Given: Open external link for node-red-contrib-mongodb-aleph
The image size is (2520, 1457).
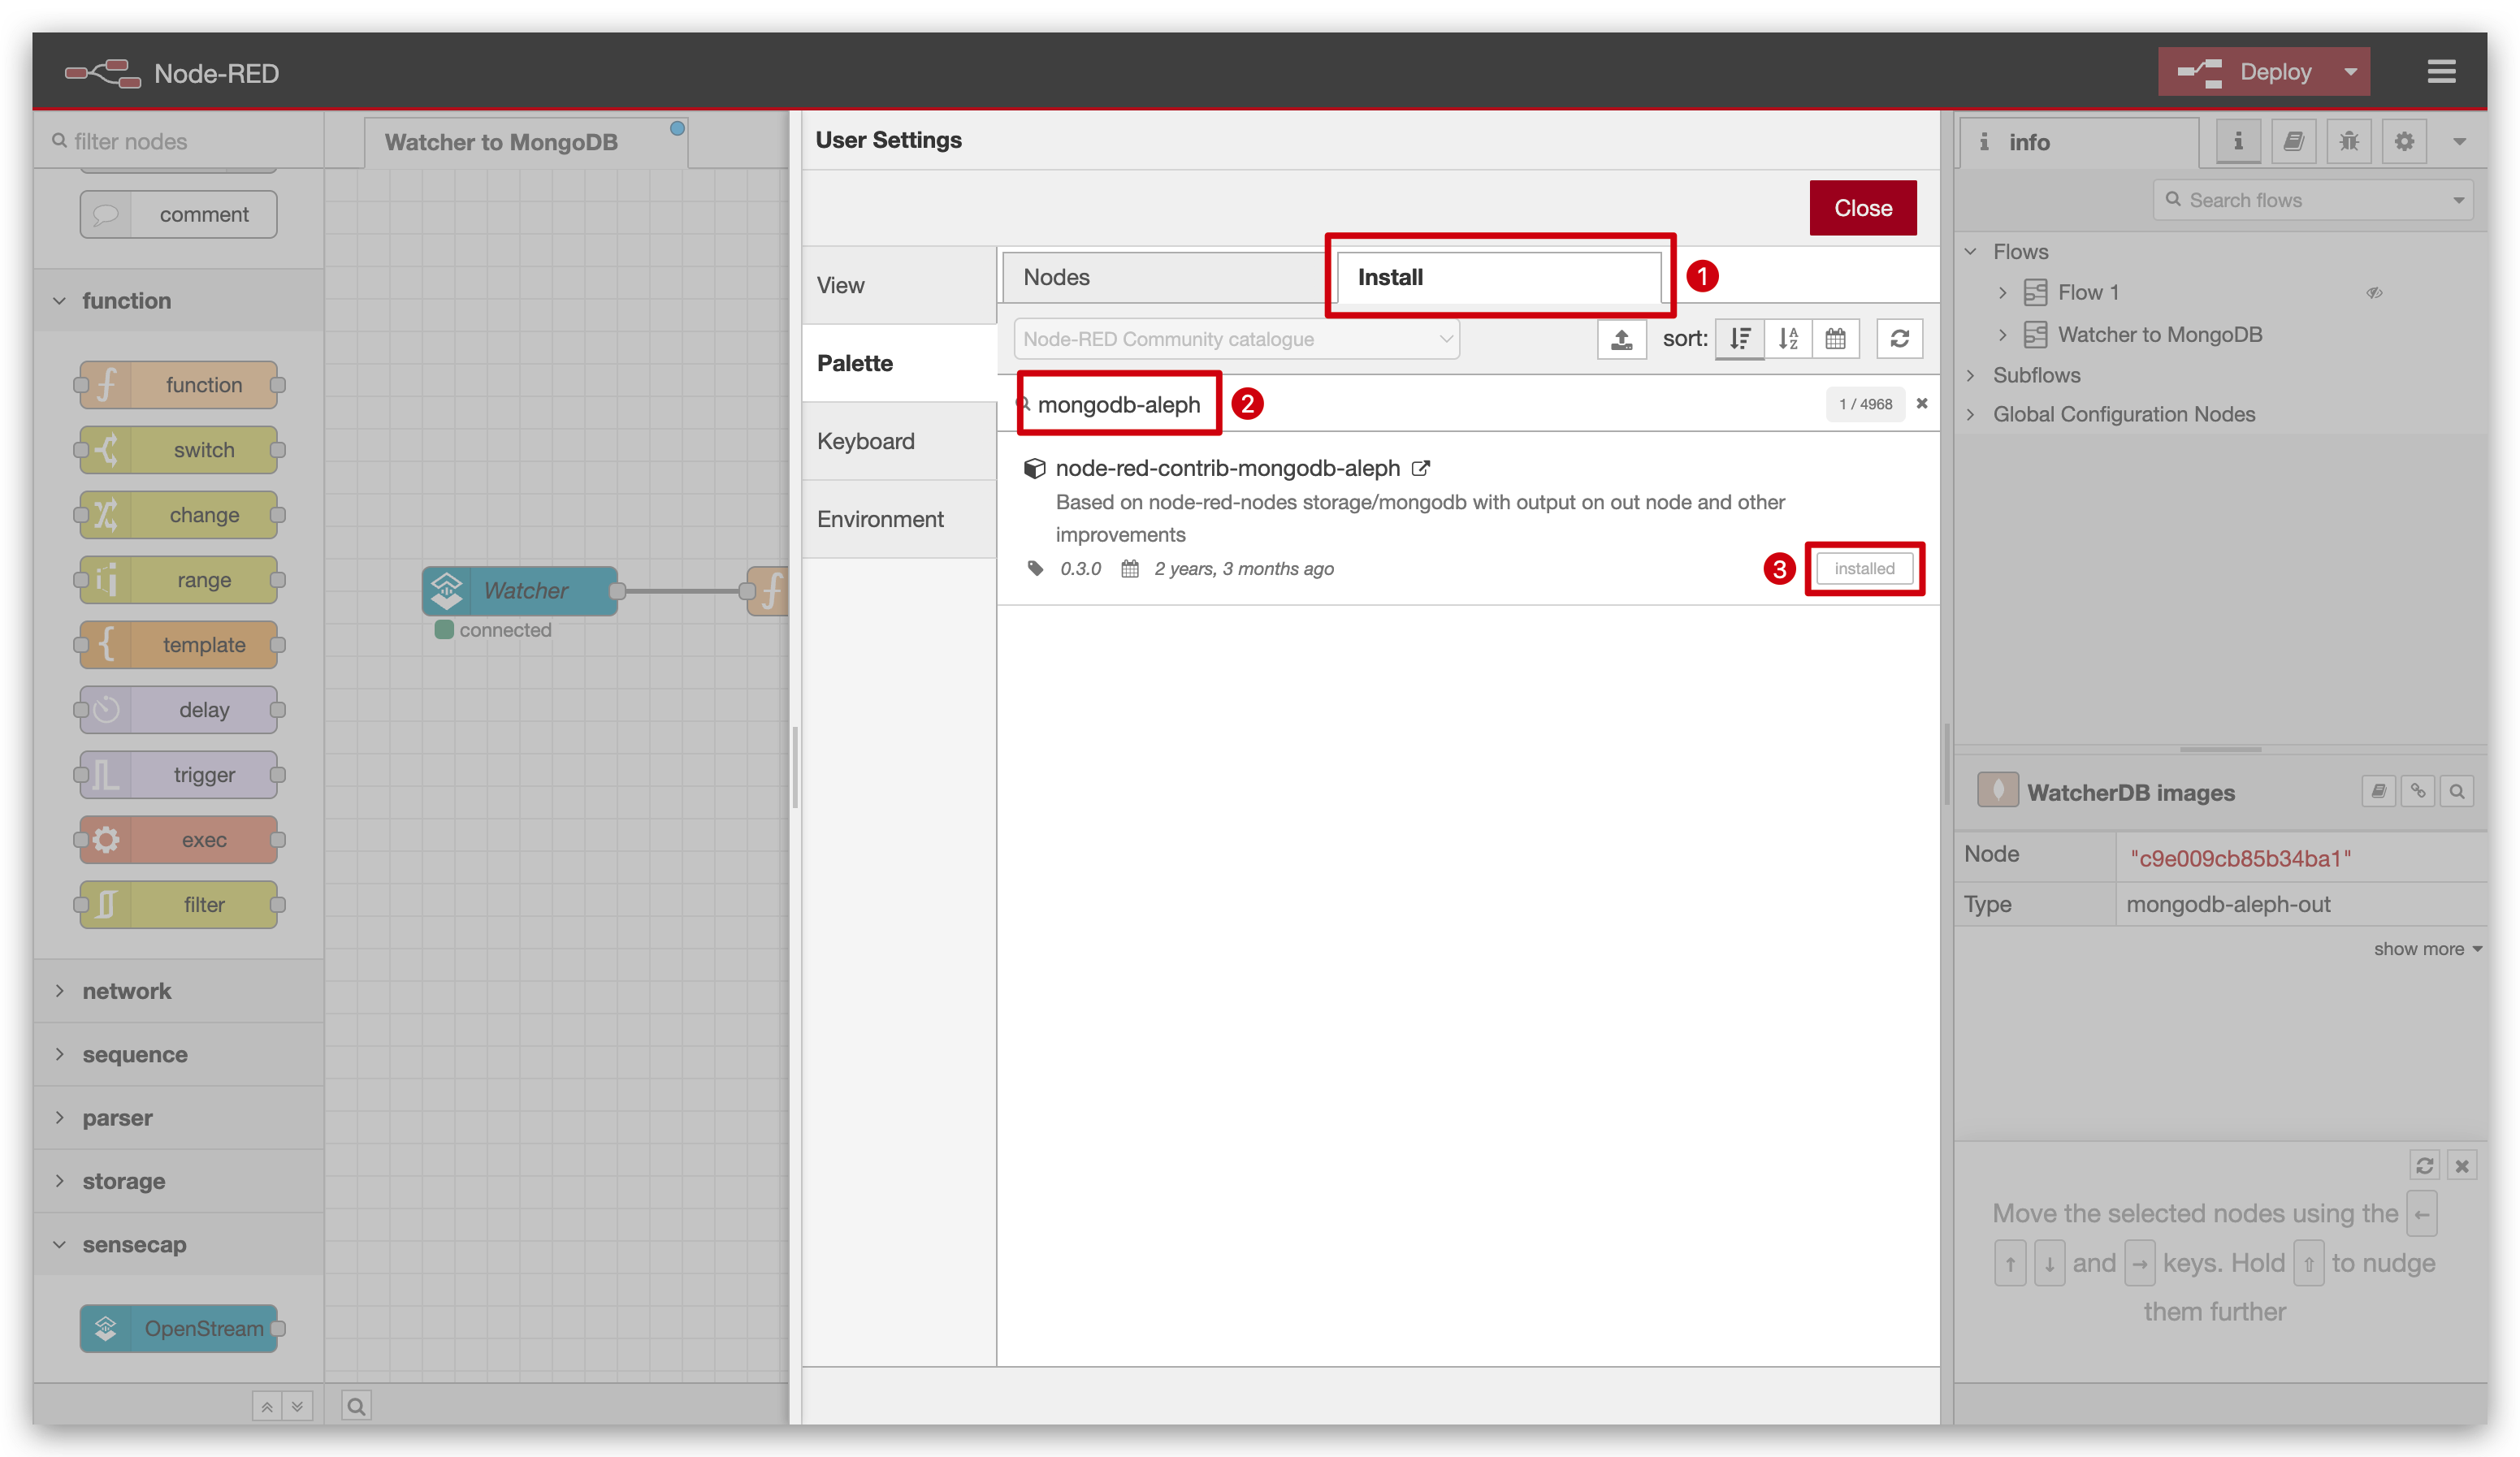Looking at the screenshot, I should point(1420,468).
